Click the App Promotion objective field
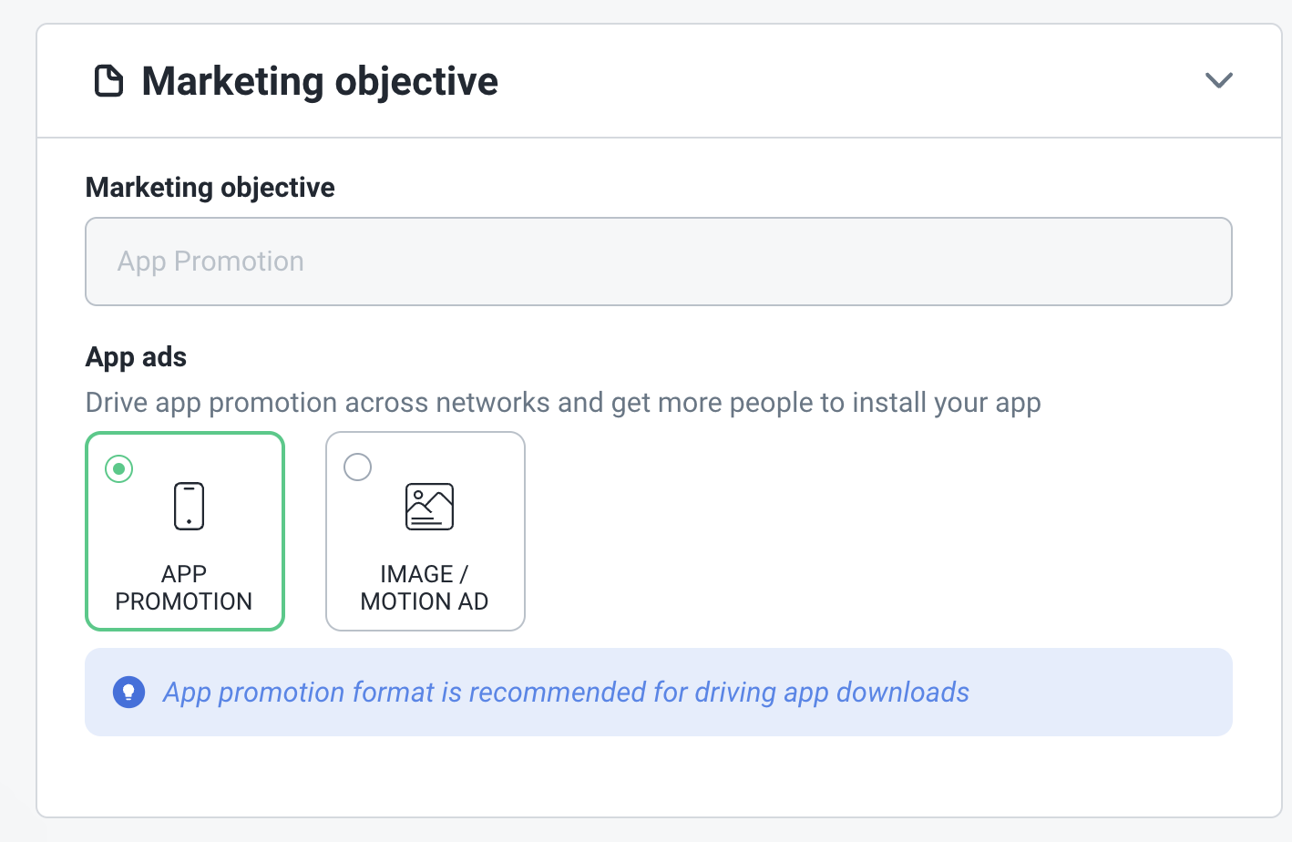The width and height of the screenshot is (1292, 842). [x=658, y=262]
